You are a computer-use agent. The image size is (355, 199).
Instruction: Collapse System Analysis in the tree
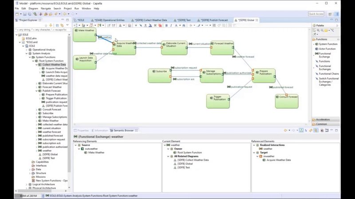pos(27,54)
